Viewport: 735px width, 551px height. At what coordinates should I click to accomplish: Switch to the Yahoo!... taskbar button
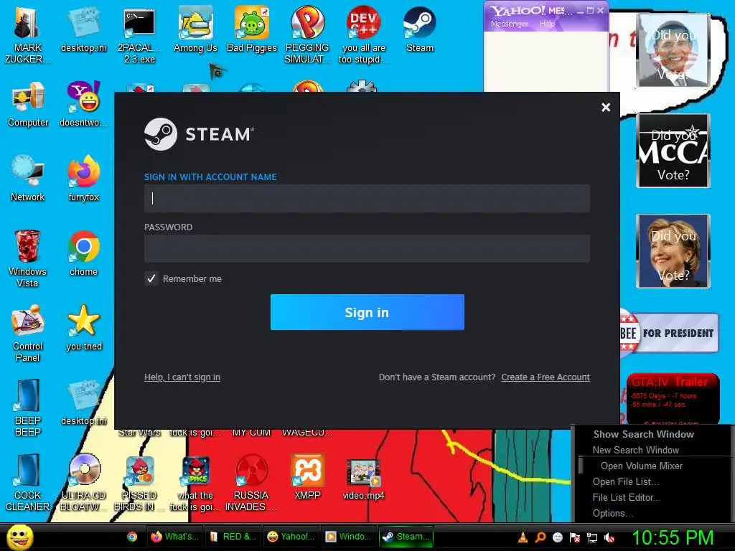[291, 537]
